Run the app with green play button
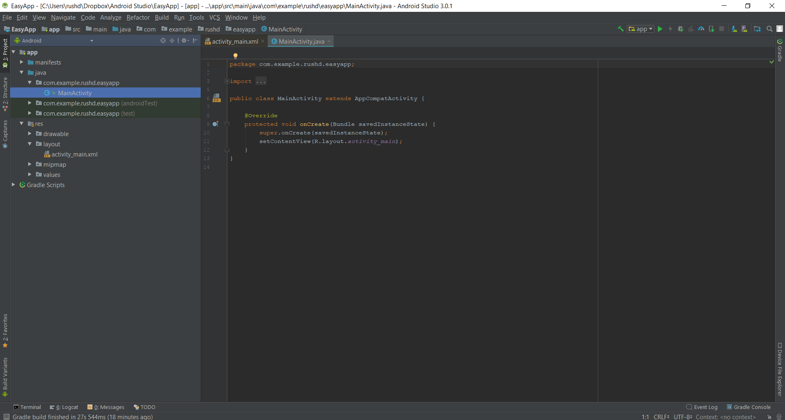785x420 pixels. click(x=660, y=29)
